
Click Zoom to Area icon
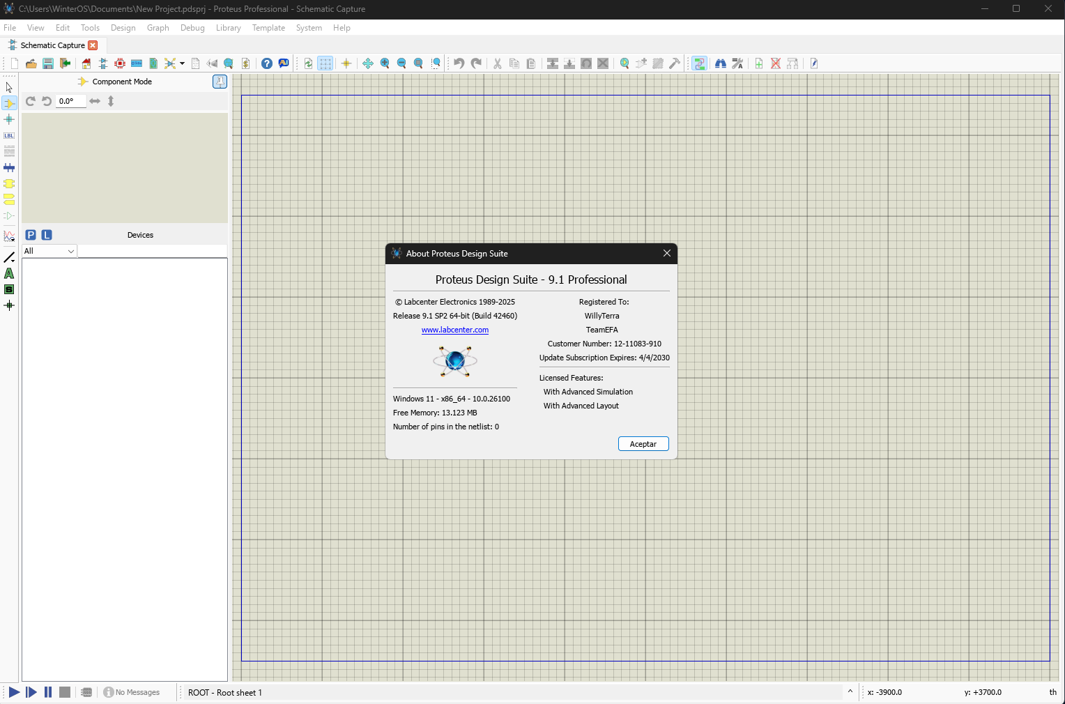tap(436, 63)
